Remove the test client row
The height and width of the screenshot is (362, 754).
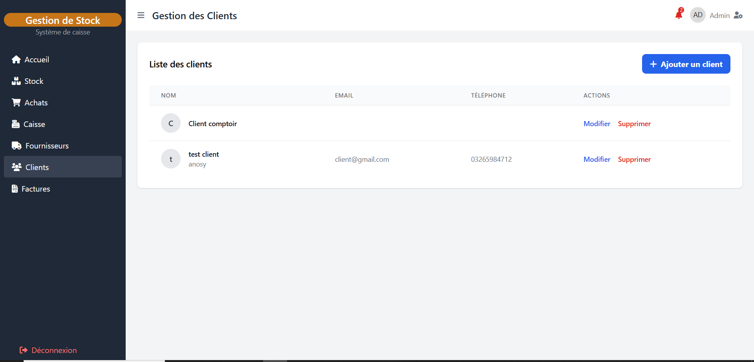[x=634, y=159]
